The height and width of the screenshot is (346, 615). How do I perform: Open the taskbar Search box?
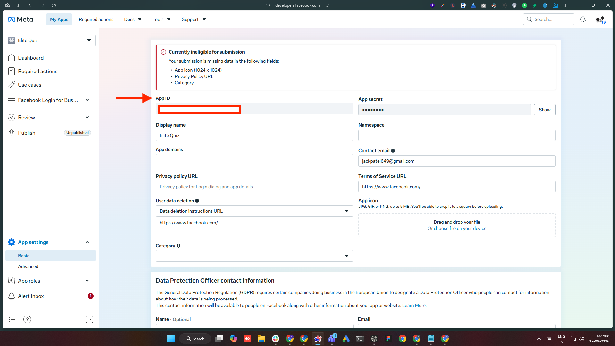pos(195,339)
